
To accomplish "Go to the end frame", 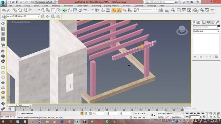I will [x=203, y=113].
